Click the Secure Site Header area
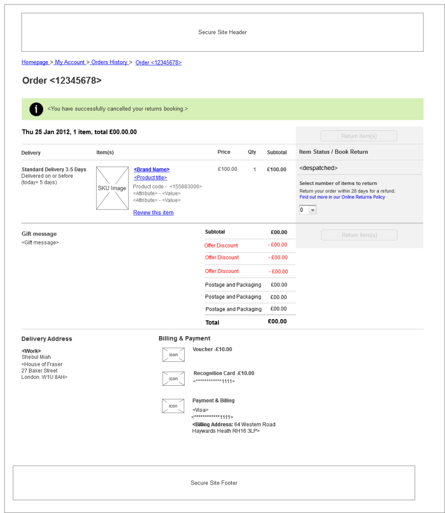445x513 pixels. 222,32
